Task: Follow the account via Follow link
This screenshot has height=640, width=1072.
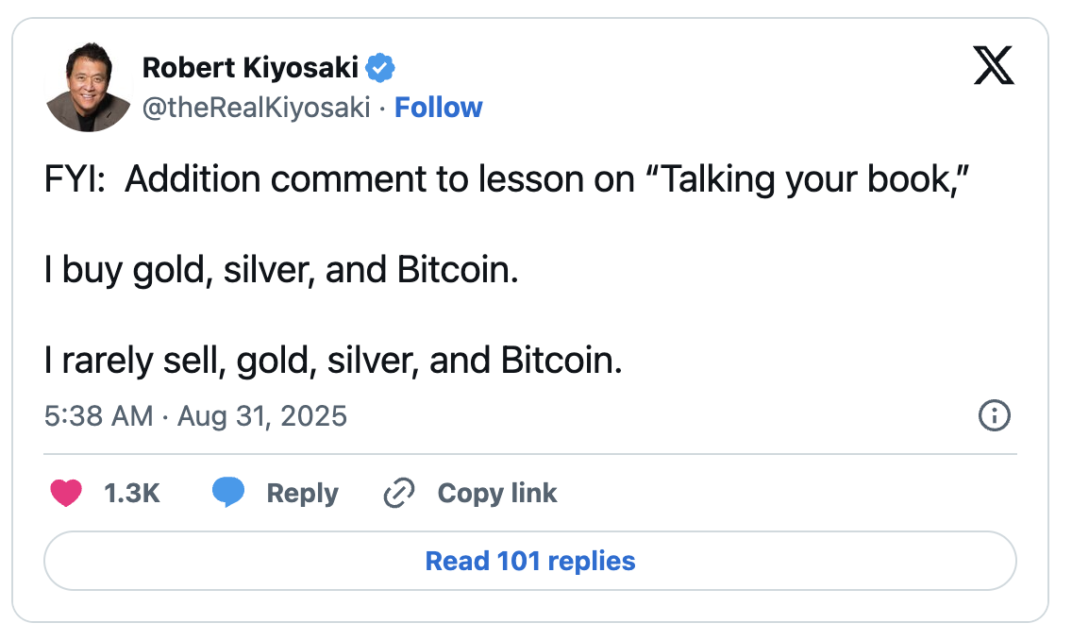Action: pos(438,108)
